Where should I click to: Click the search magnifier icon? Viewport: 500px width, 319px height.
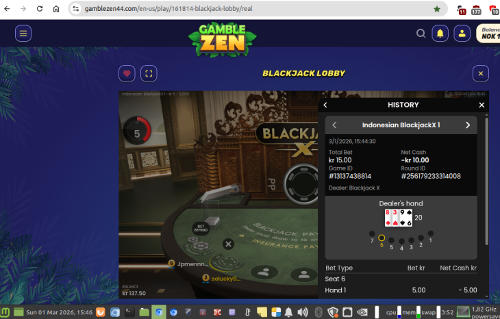coord(421,33)
